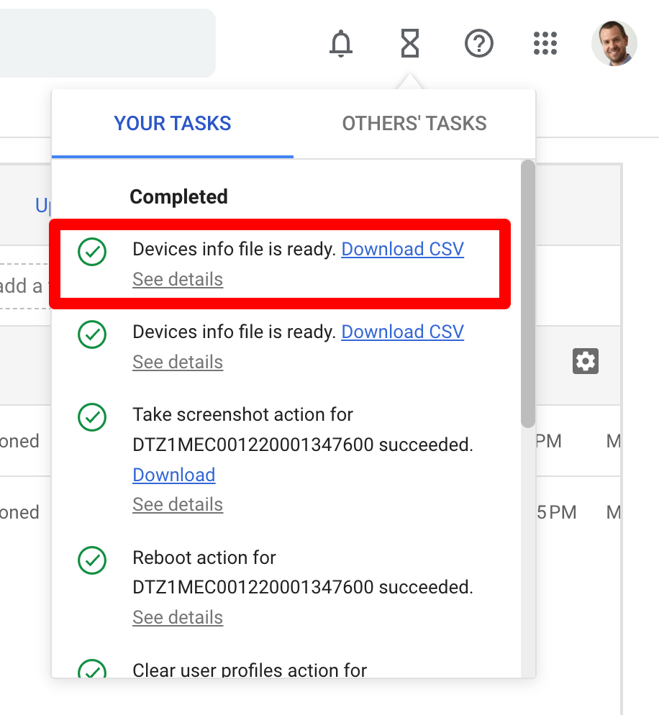This screenshot has width=659, height=715.
Task: Click the hourglass tasks icon
Action: click(409, 44)
